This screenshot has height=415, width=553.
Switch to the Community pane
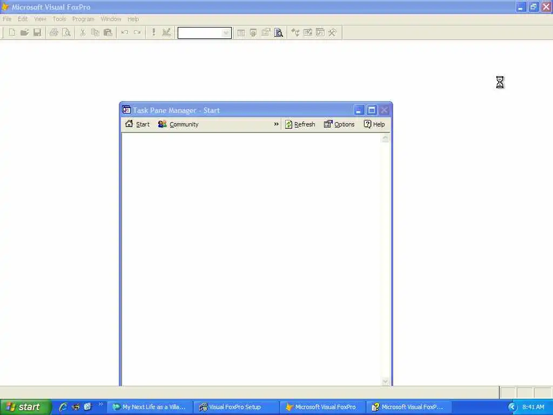(178, 124)
